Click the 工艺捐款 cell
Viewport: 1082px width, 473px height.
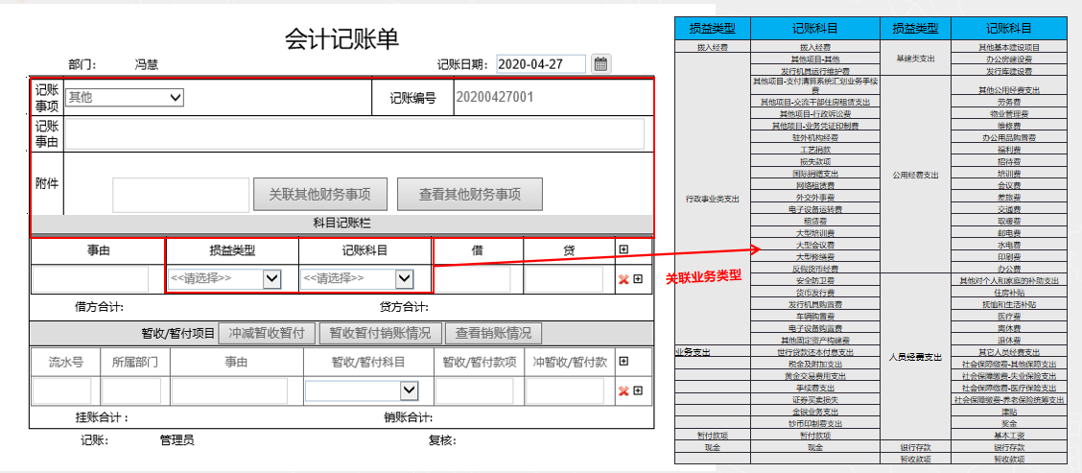click(x=815, y=149)
